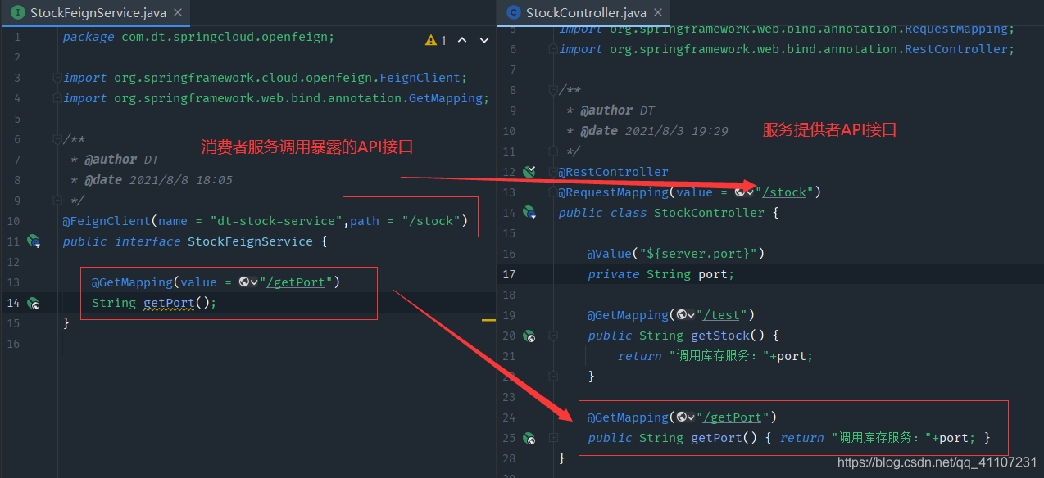This screenshot has height=478, width=1044.
Task: Click the RestController import line
Action: click(787, 49)
